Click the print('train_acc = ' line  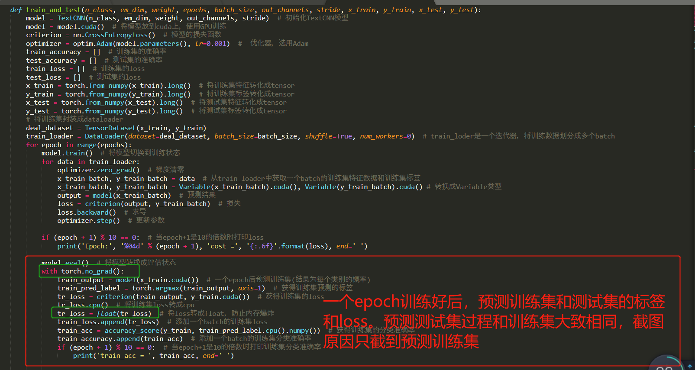153,356
